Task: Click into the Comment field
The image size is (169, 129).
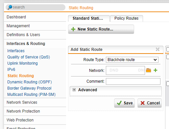Action: pos(133,81)
